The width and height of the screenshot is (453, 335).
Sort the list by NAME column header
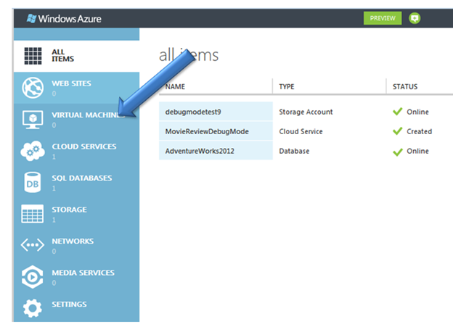pyautogui.click(x=176, y=87)
